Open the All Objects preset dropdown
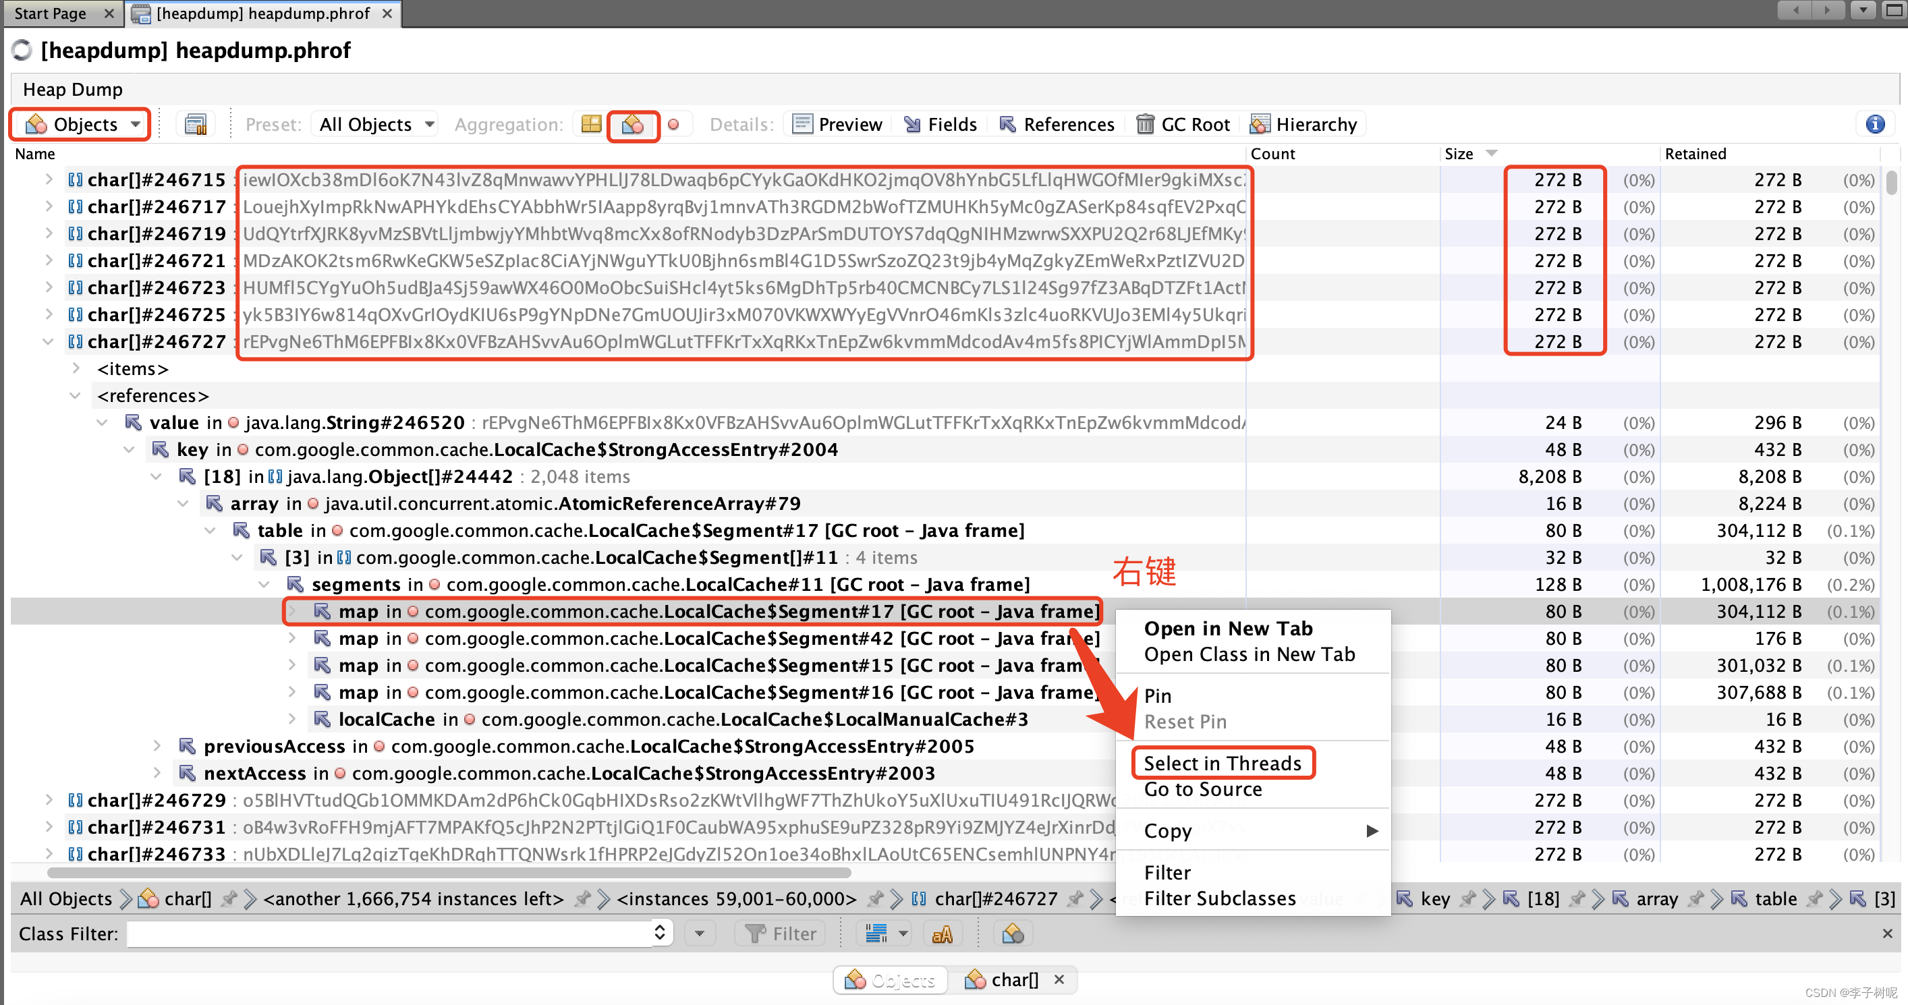This screenshot has width=1908, height=1005. point(376,124)
